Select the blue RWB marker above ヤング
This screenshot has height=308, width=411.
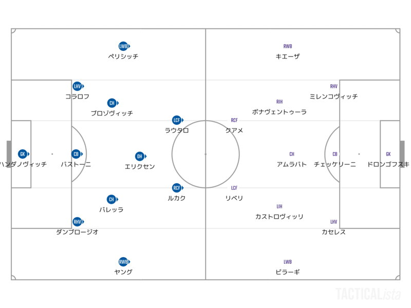pyautogui.click(x=124, y=262)
